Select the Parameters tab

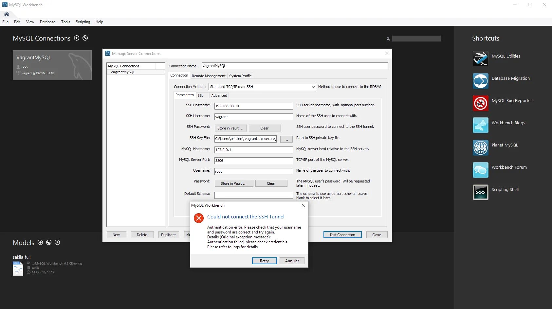(185, 95)
